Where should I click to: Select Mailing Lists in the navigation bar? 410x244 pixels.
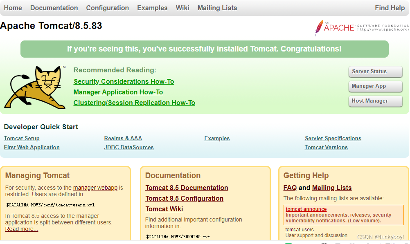click(217, 8)
